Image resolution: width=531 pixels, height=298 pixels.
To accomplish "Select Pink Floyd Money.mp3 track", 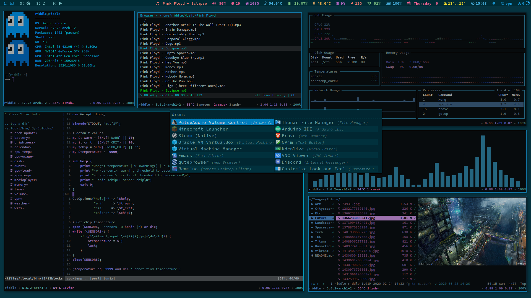I will [161, 67].
